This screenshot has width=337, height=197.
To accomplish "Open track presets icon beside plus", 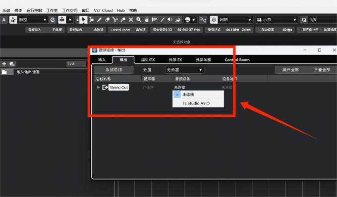I will [x=12, y=64].
